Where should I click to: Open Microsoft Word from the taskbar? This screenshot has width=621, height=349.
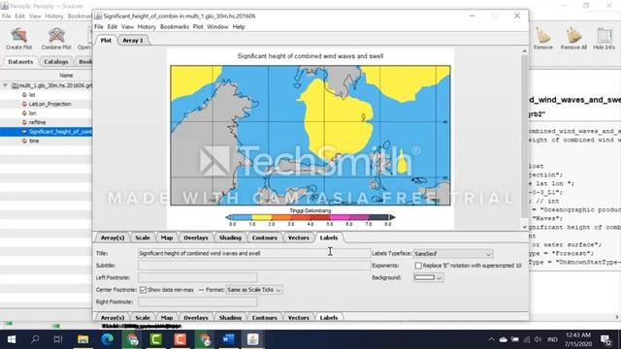coord(229,339)
